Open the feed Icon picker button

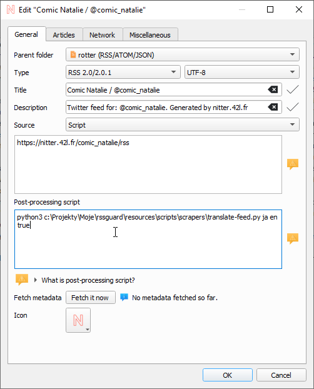(x=78, y=320)
